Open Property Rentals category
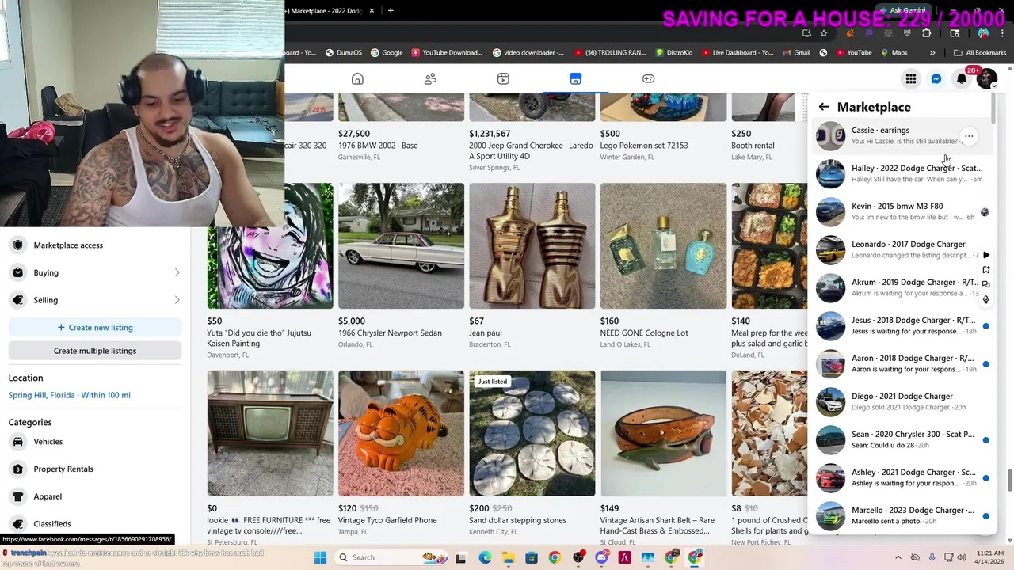The image size is (1014, 570). pos(95,469)
